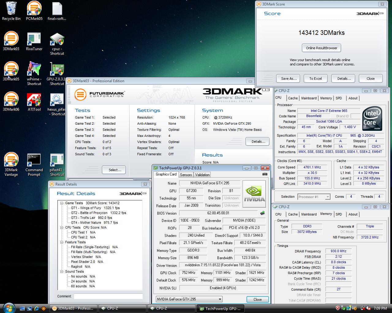392x313 pixels.
Task: Switch to 3DMark03 Professional taskbar button
Action: pyautogui.click(x=73, y=308)
